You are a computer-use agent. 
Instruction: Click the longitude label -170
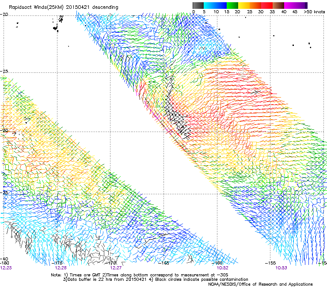click(x=110, y=263)
